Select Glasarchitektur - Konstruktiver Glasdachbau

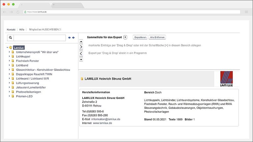(43, 70)
